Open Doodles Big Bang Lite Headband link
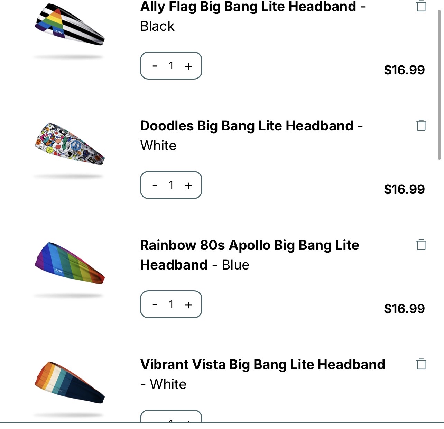 point(247,126)
